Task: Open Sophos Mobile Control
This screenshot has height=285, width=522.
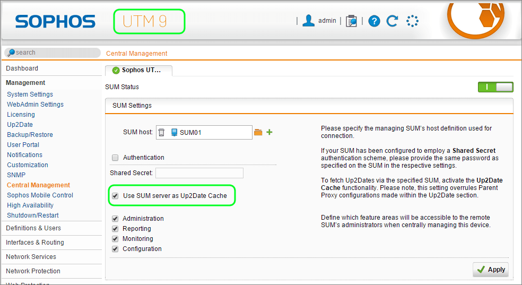Action: tap(40, 195)
